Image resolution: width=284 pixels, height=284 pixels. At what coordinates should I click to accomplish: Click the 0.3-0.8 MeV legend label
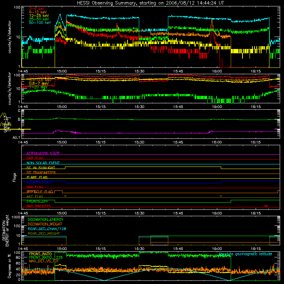pos(40,80)
